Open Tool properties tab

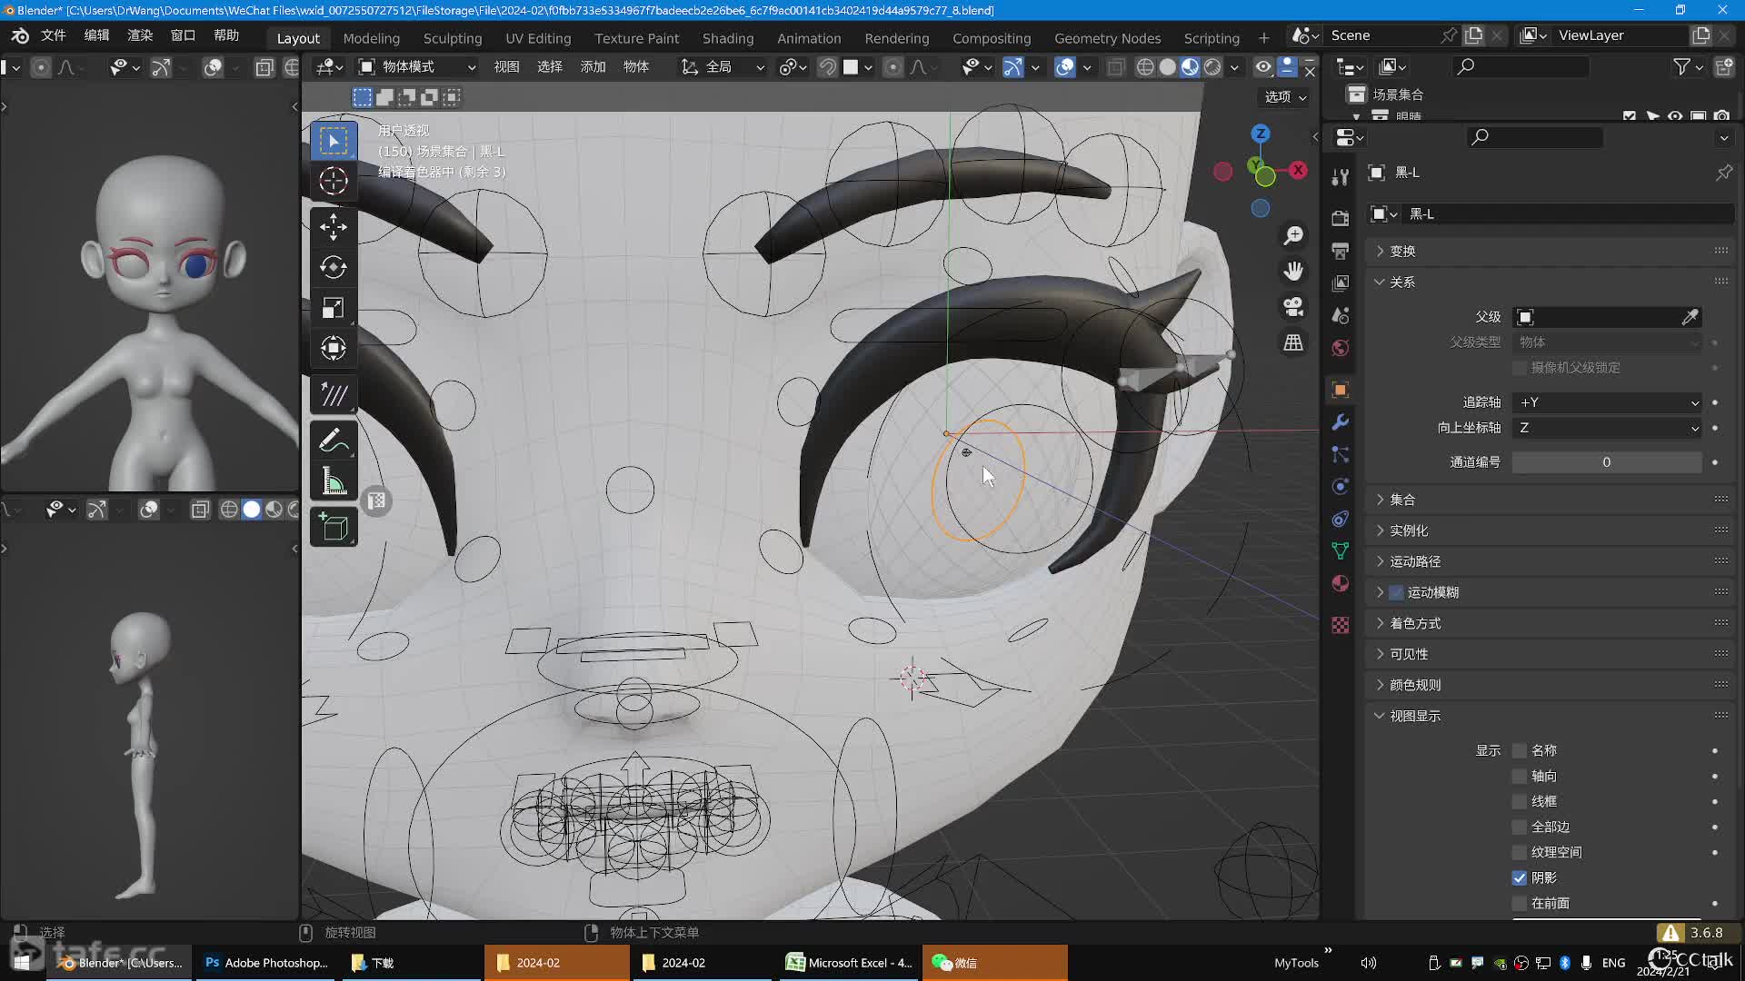(x=1340, y=177)
